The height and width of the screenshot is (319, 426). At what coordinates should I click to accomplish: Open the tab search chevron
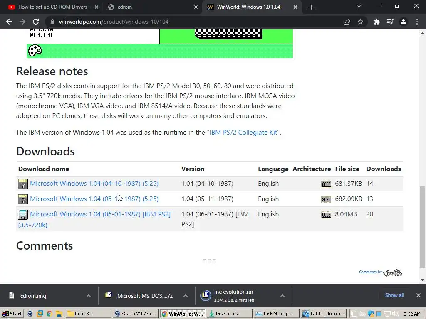[359, 6]
